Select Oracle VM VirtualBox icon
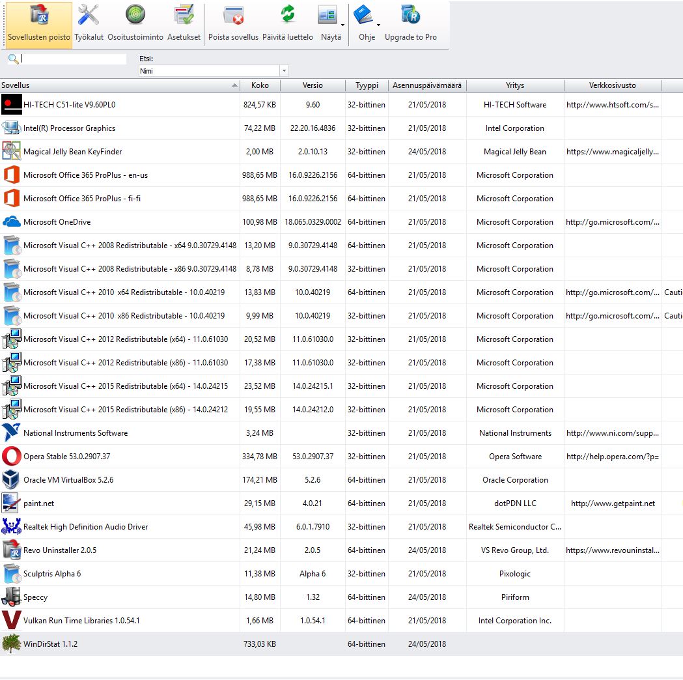The image size is (683, 680). coord(11,479)
